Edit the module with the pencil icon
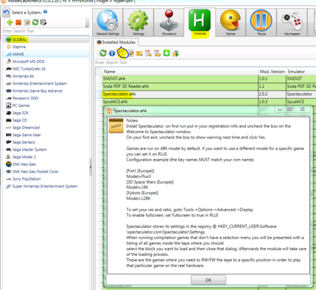Image resolution: width=316 pixels, height=290 pixels. pos(131,53)
